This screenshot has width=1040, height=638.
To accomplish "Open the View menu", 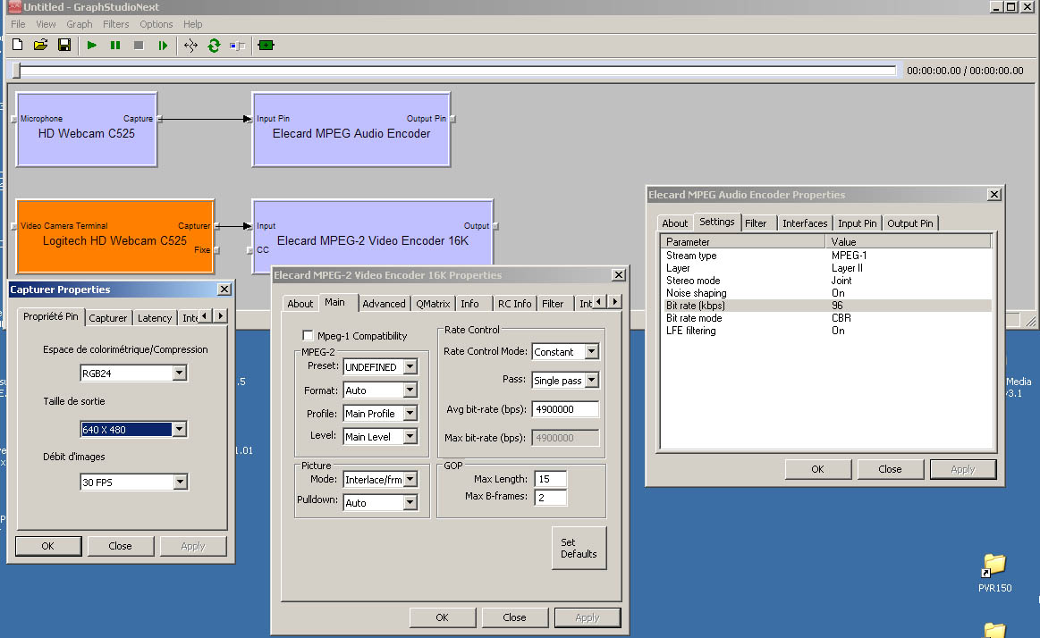I will coord(46,24).
